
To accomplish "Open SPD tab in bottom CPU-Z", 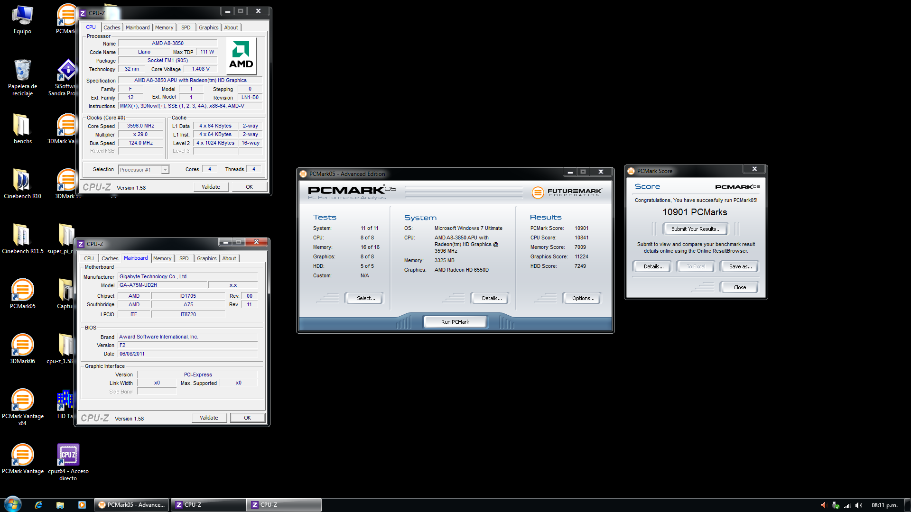I will tap(184, 258).
